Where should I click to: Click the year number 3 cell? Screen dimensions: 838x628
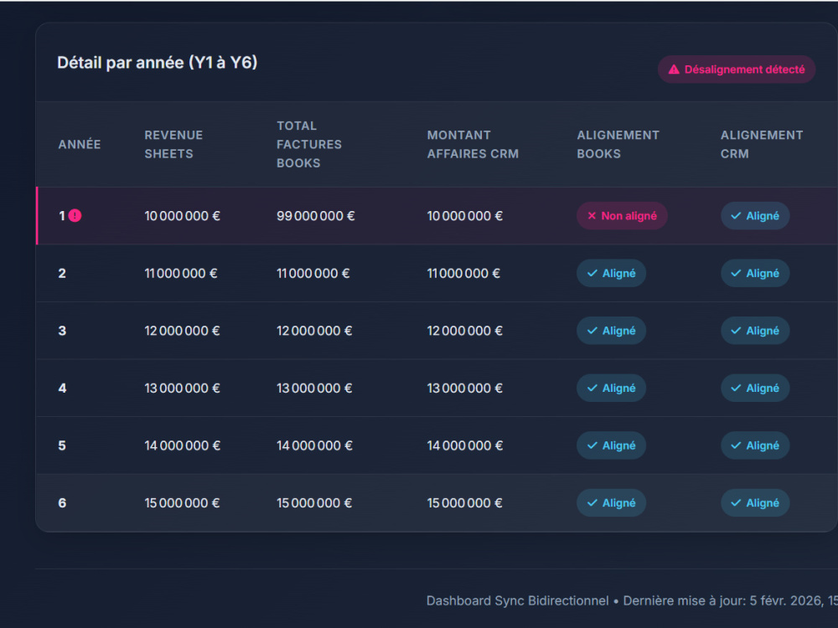[x=62, y=331]
